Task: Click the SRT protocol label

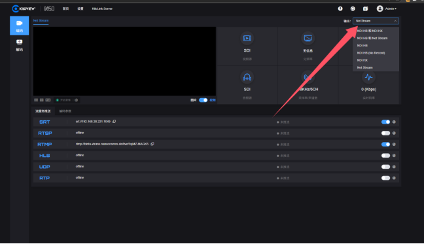Action: point(44,122)
